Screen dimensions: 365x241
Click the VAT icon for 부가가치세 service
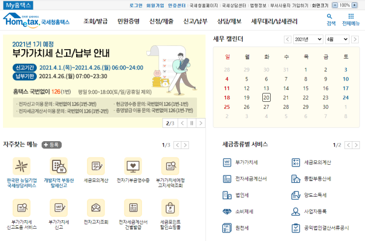tap(227, 162)
